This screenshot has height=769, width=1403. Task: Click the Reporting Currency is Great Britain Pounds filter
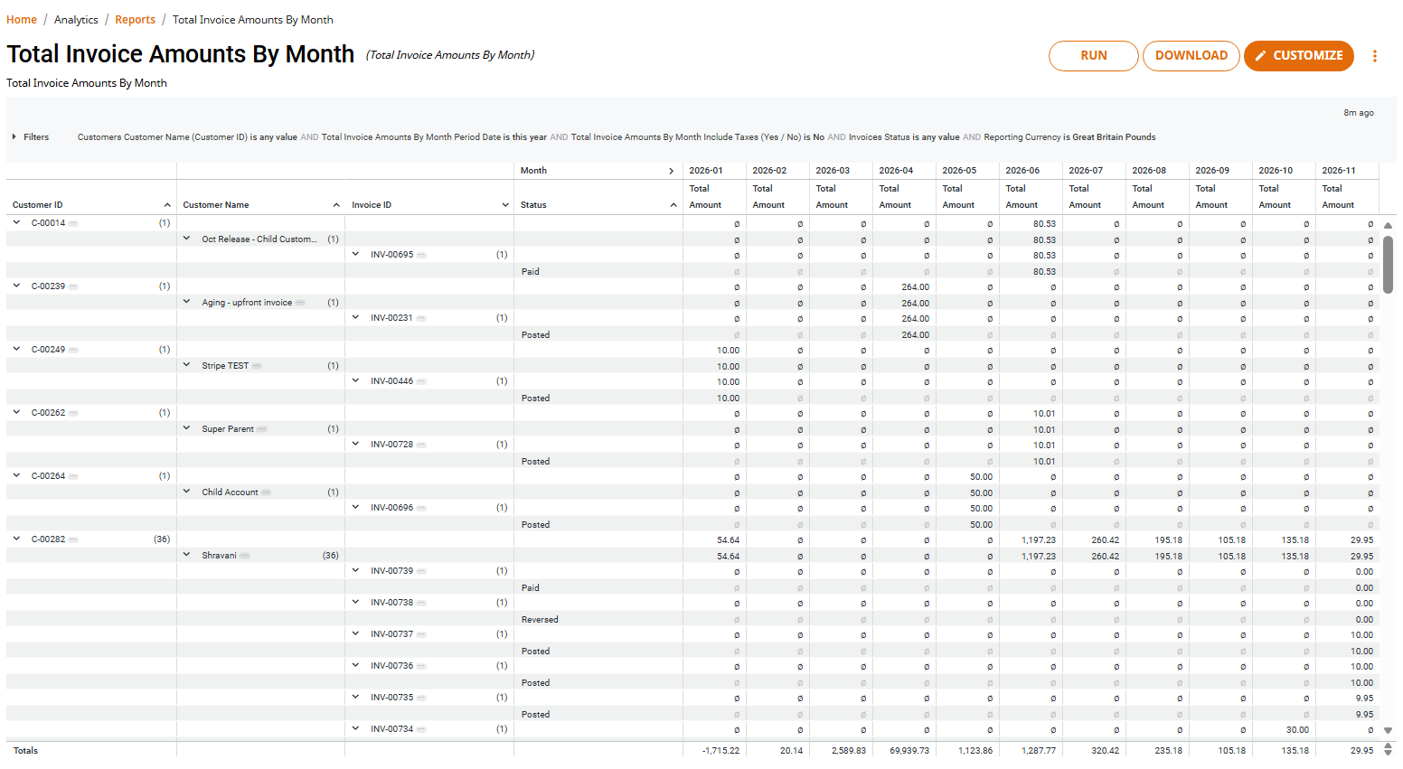point(1069,137)
